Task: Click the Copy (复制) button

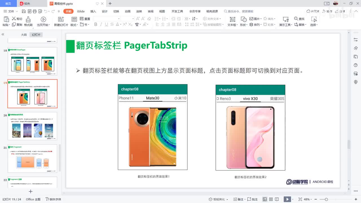Action: pyautogui.click(x=17, y=25)
